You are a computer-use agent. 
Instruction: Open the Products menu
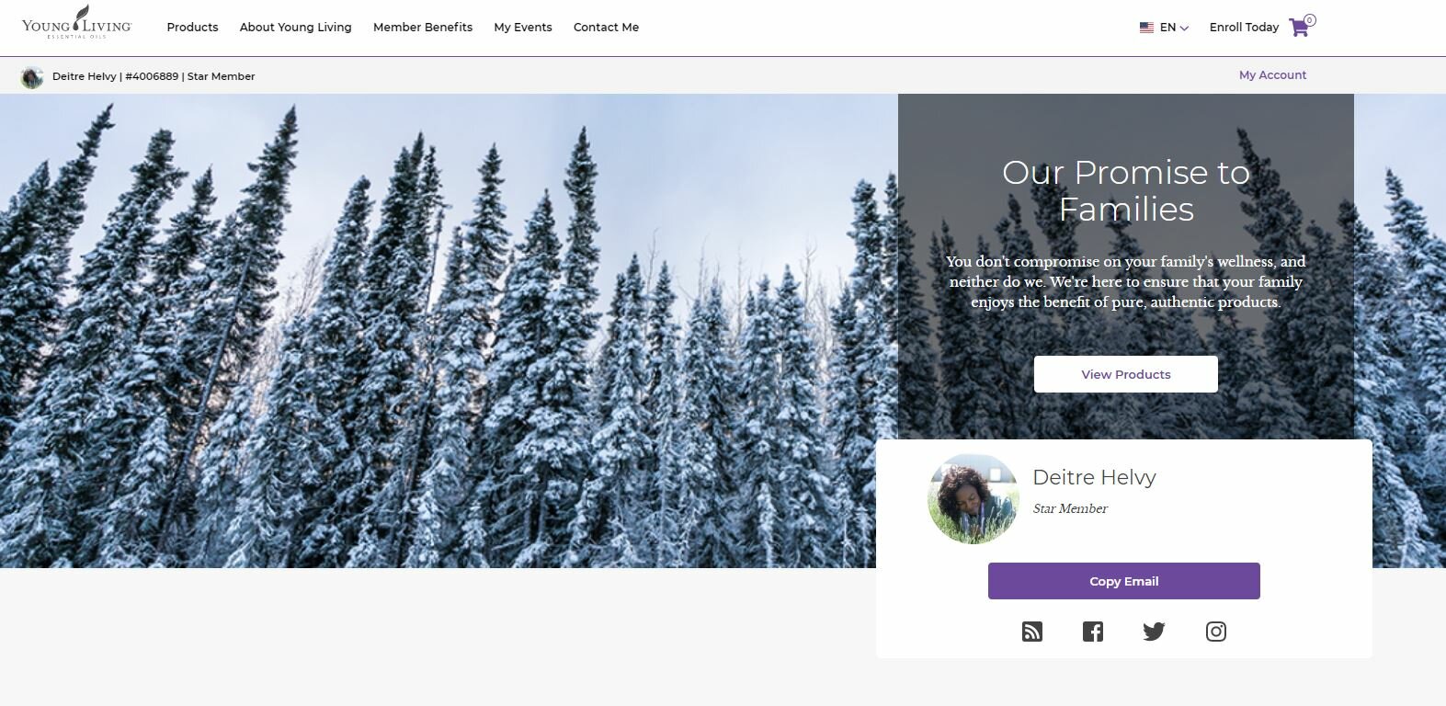192,28
